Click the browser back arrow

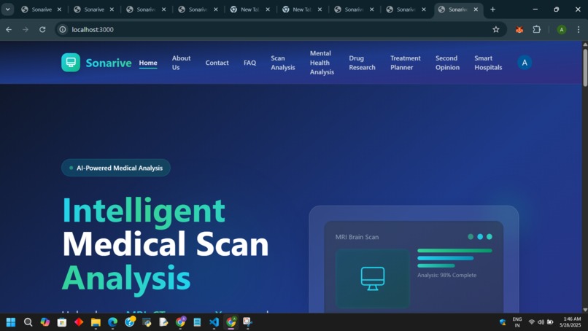pos(9,29)
